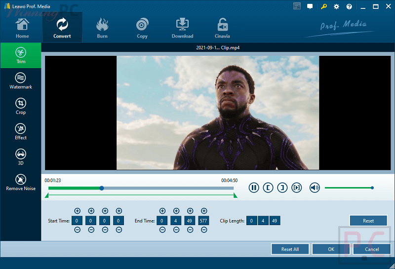395x269 pixels.
Task: Open the Burn module
Action: pos(102,29)
